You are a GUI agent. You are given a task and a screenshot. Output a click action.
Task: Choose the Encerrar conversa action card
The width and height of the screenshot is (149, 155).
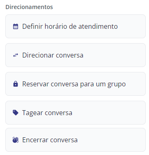click(76, 140)
